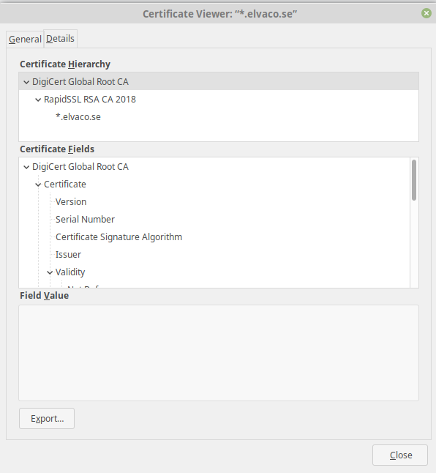Collapse DigiCert Global Root CA in Certificate Fields
Image resolution: width=436 pixels, height=473 pixels.
[26, 167]
